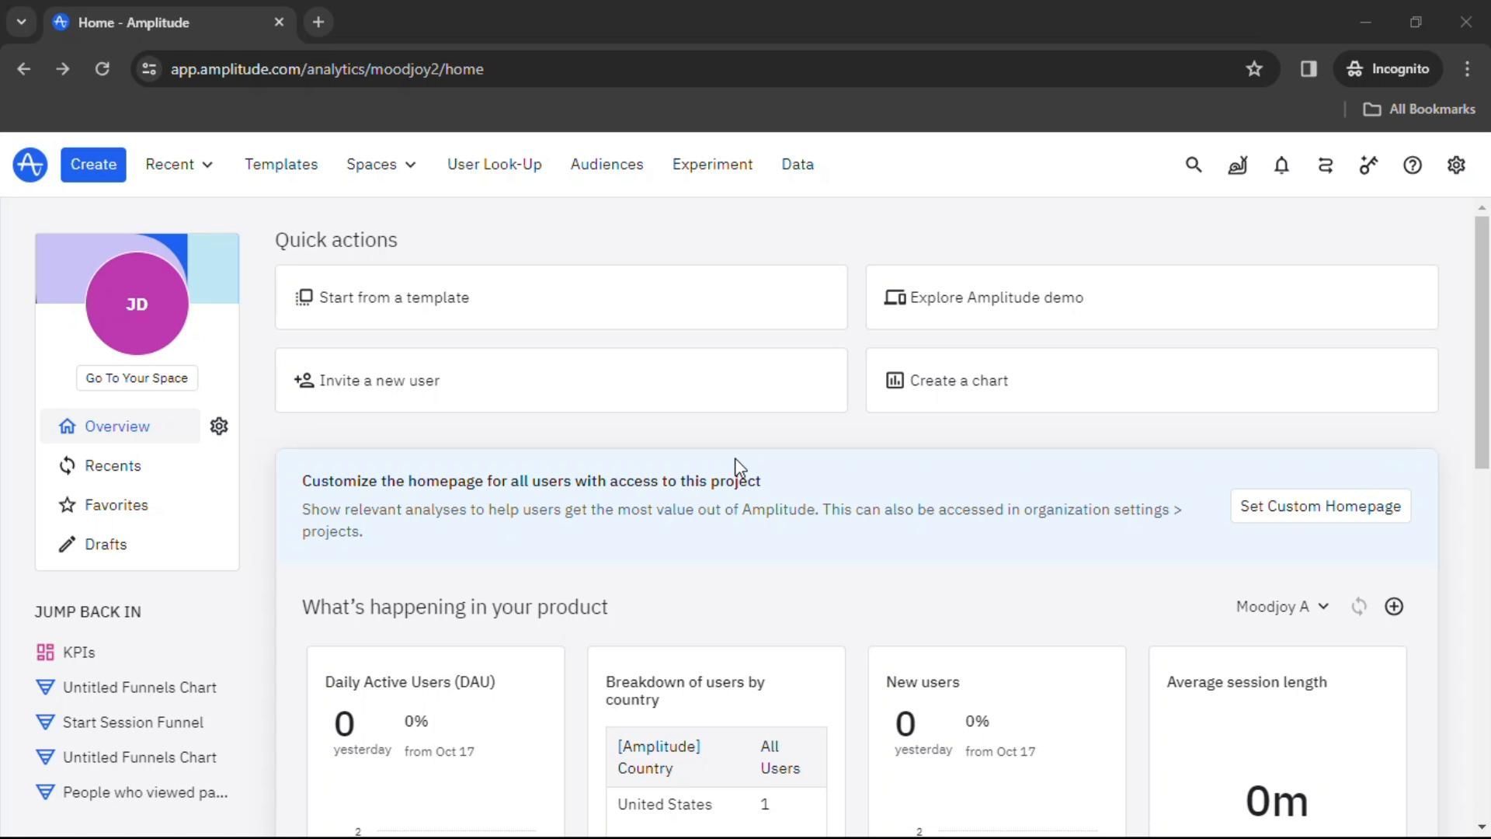Click the page vertical scrollbar

coord(1482,342)
